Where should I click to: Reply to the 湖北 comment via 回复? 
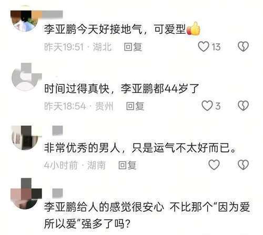[133, 47]
